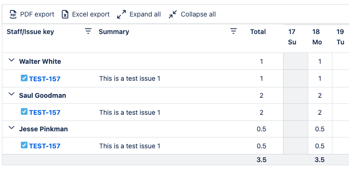This screenshot has width=349, height=171.
Task: Click Walter White's Monday 18 hours cell
Action: (x=320, y=61)
